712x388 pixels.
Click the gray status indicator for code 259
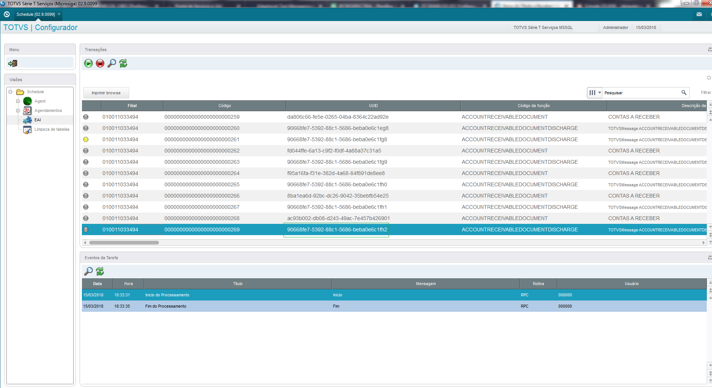[x=86, y=117]
